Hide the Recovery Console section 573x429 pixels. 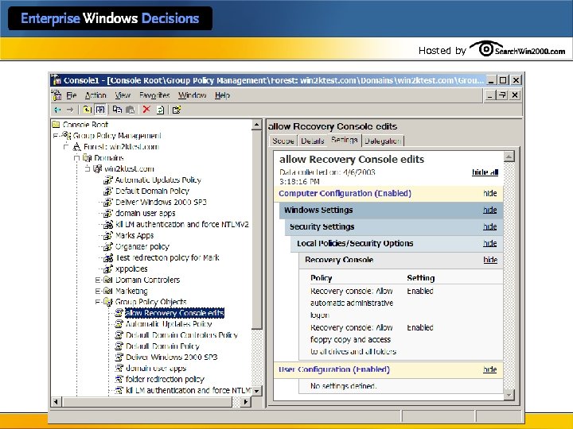point(490,260)
